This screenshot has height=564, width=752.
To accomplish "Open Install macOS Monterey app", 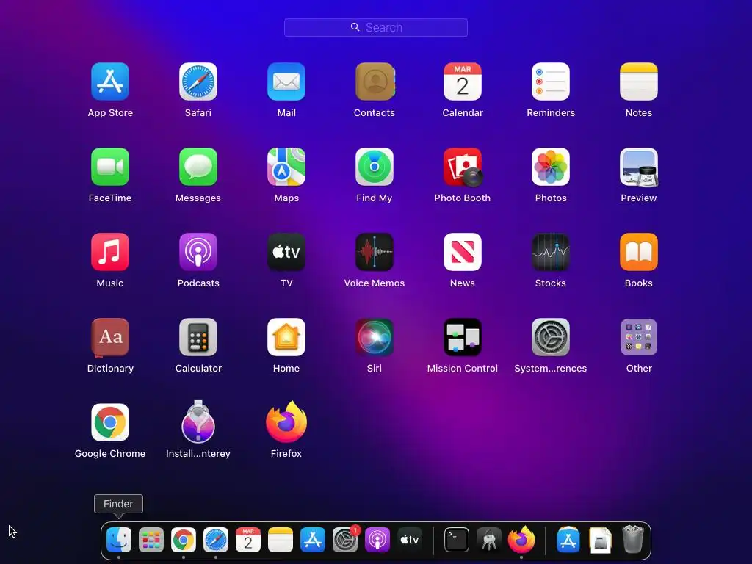I will (x=198, y=421).
